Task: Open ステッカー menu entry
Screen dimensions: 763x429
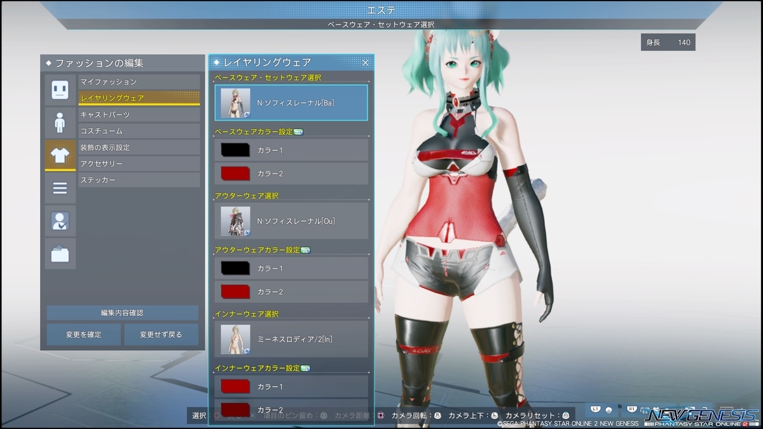Action: coord(139,180)
